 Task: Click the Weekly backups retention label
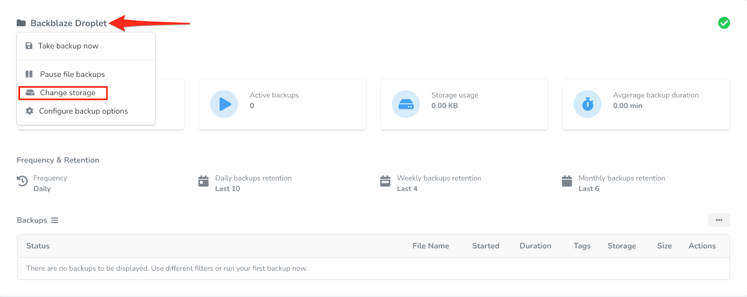(439, 178)
